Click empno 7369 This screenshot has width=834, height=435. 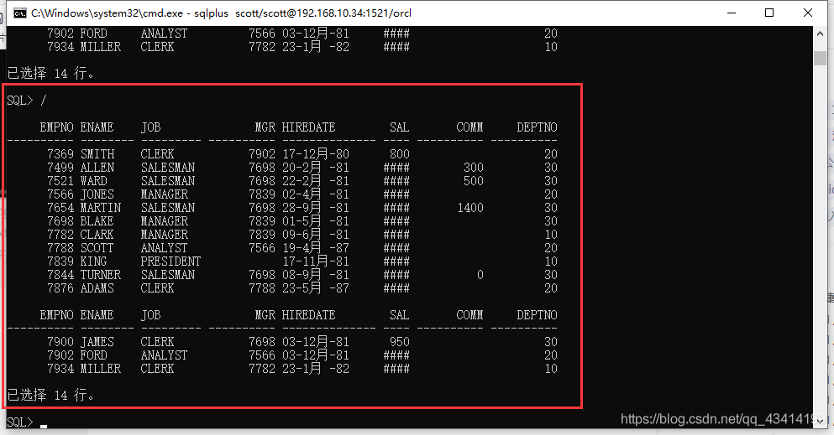click(x=60, y=154)
